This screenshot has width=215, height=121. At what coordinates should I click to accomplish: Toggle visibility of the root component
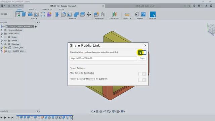tap(4, 27)
